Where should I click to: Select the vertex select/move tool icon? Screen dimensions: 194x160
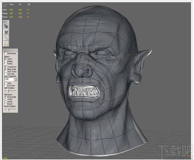coord(6,26)
